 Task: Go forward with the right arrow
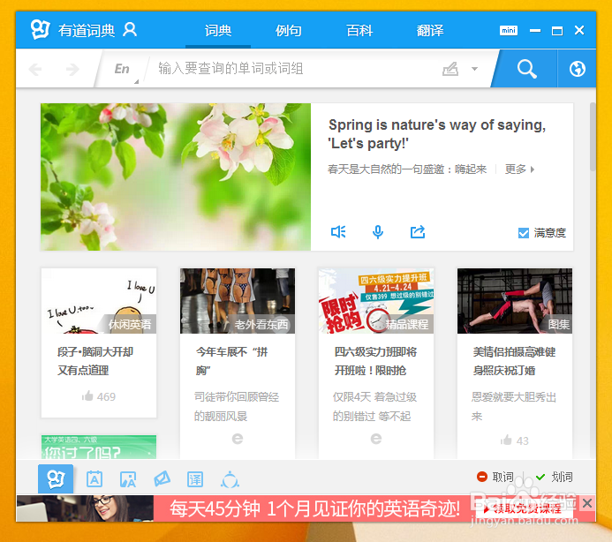[x=72, y=70]
